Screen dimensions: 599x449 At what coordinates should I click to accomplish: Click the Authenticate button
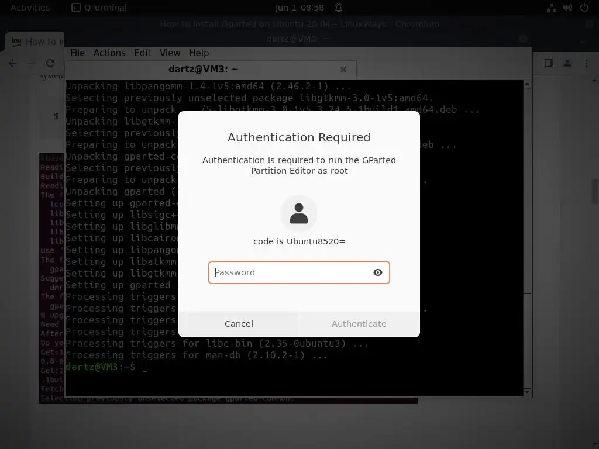click(359, 324)
